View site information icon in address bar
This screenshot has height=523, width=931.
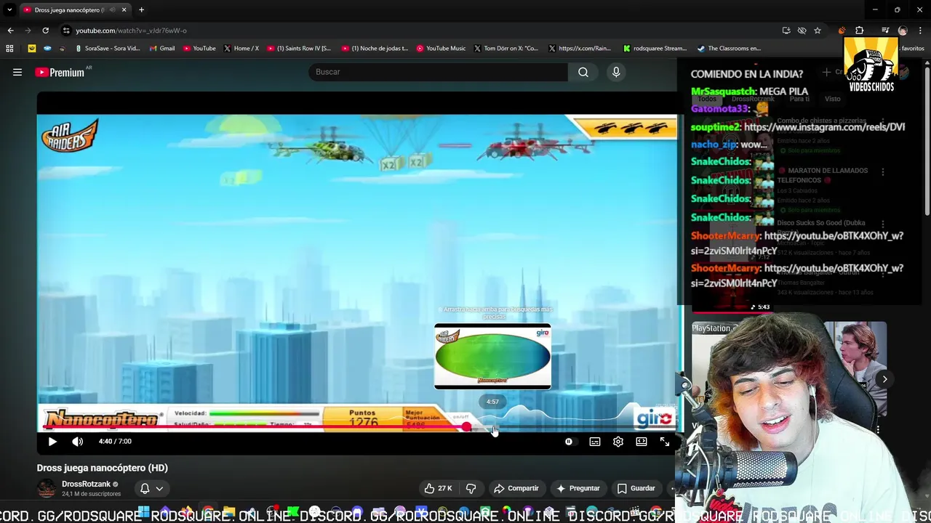[66, 31]
